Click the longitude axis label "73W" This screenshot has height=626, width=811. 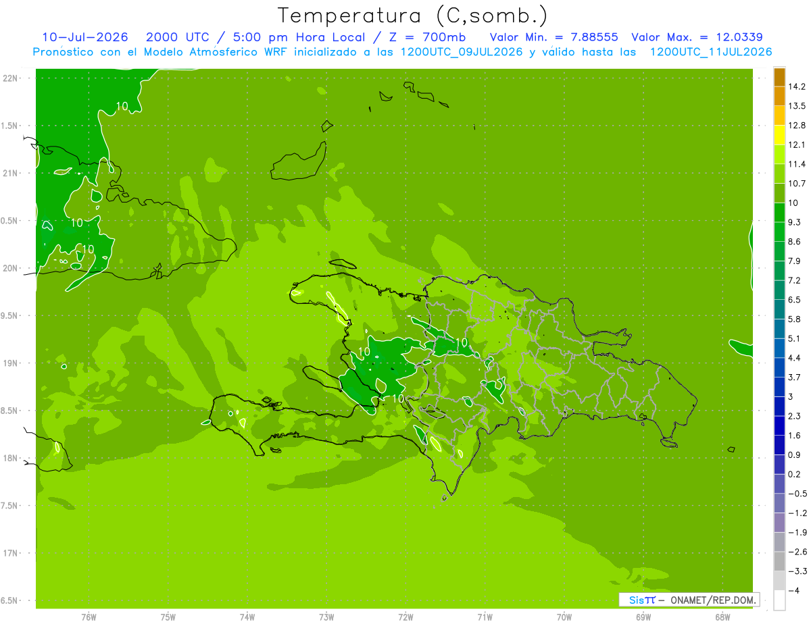pyautogui.click(x=326, y=617)
